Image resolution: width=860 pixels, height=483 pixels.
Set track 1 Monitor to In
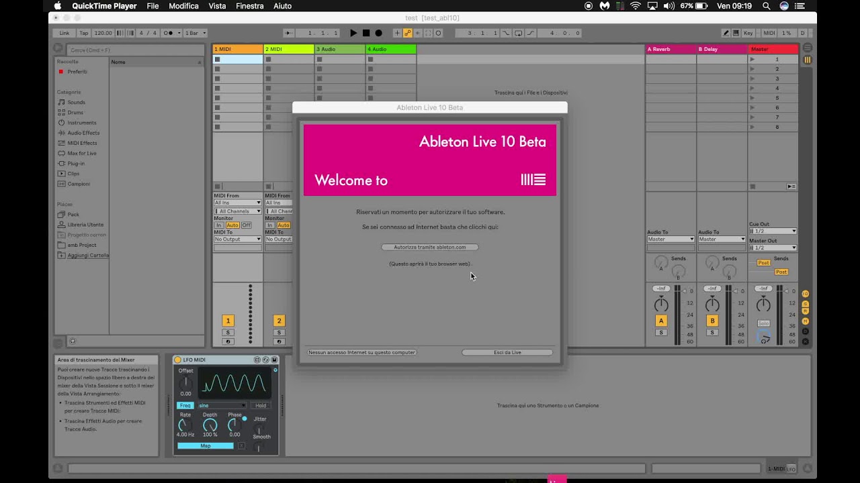218,225
